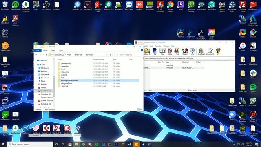
Task: Open the Explorer View ribbon tab
Action: pyautogui.click(x=61, y=50)
